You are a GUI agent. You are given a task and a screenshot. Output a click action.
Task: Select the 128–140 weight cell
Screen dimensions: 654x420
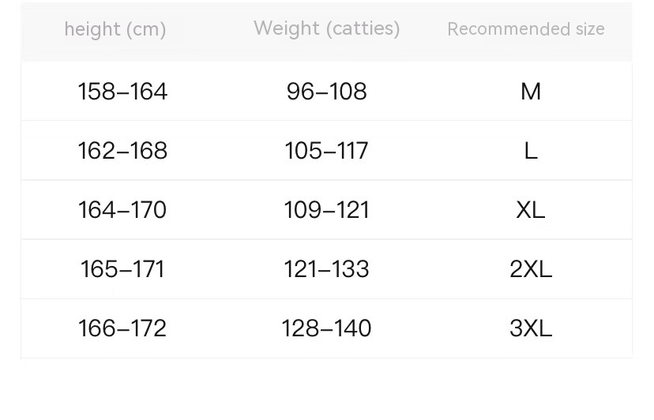pyautogui.click(x=326, y=328)
